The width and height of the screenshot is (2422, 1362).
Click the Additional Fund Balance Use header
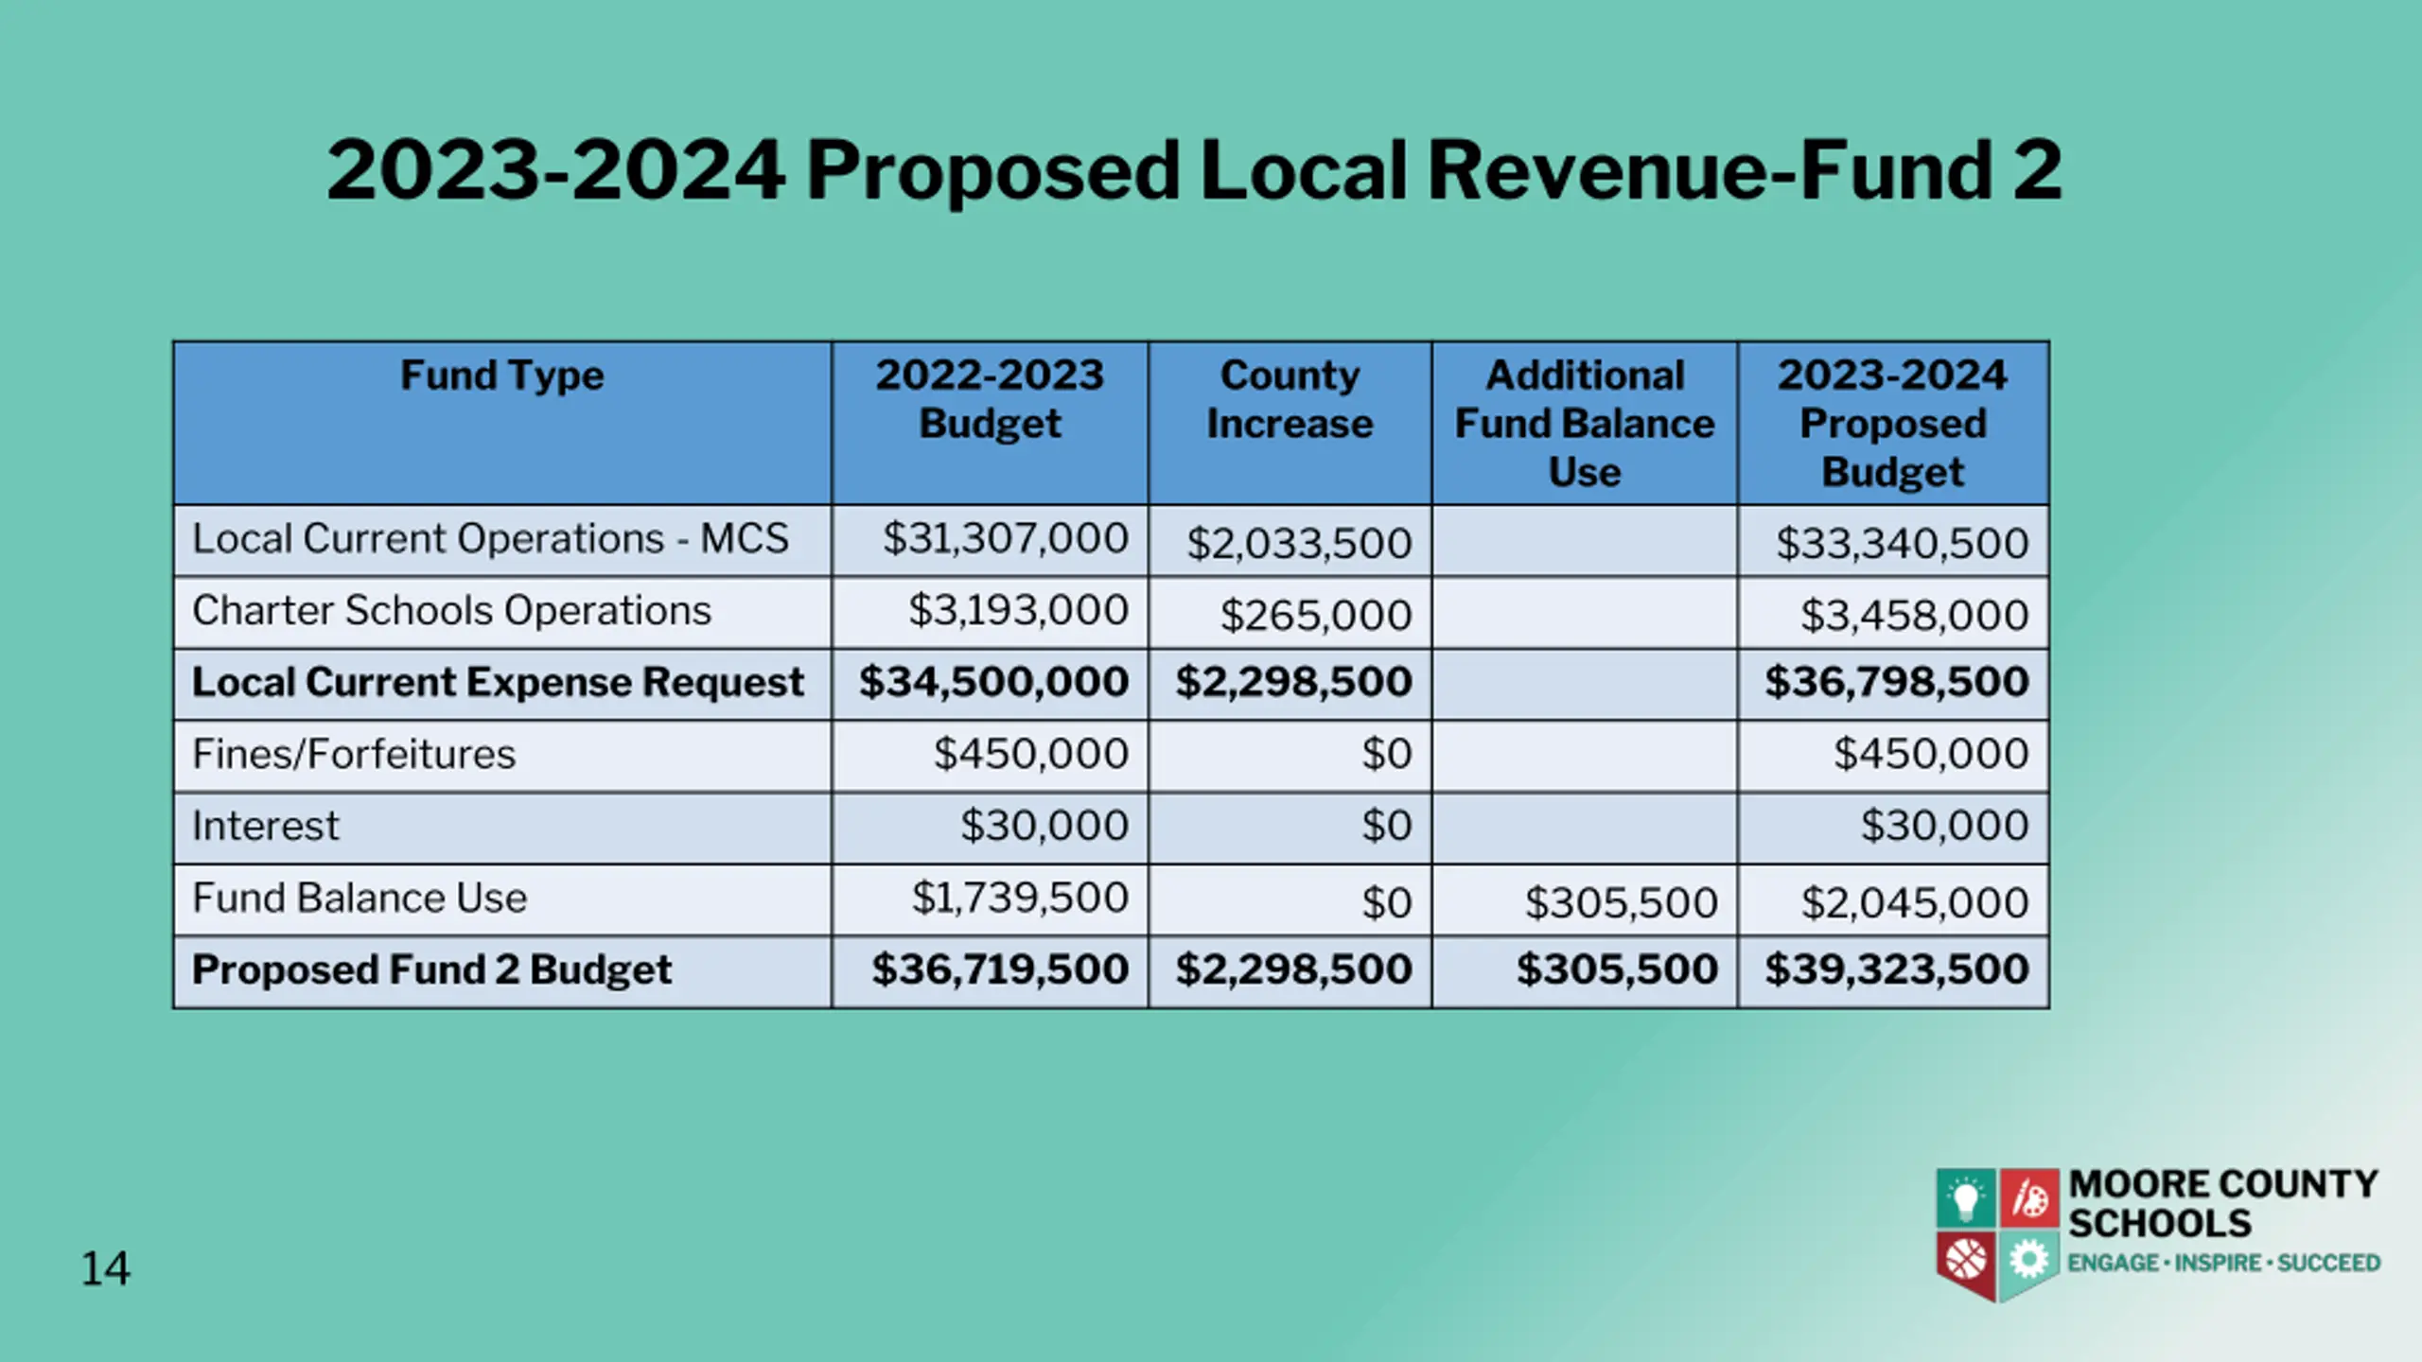tap(1585, 423)
